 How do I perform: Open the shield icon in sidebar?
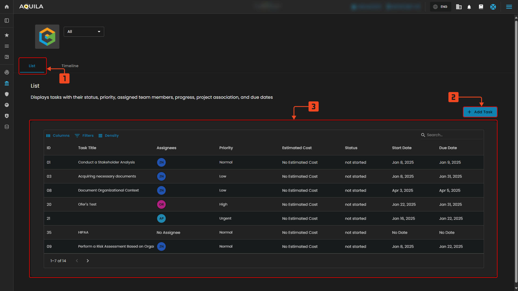click(x=7, y=94)
